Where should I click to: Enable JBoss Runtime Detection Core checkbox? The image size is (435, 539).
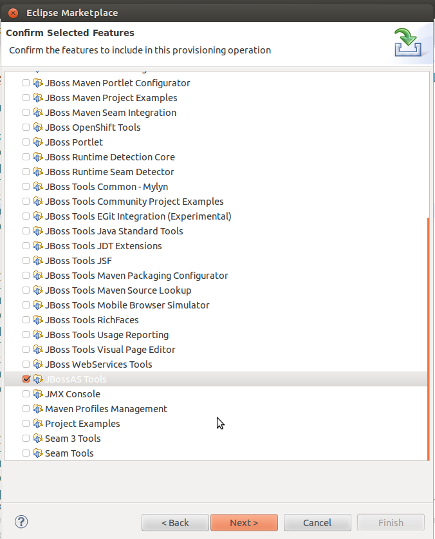26,156
